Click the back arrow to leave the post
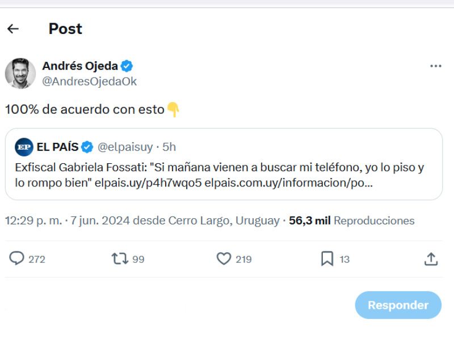The width and height of the screenshot is (454, 340). (x=12, y=28)
